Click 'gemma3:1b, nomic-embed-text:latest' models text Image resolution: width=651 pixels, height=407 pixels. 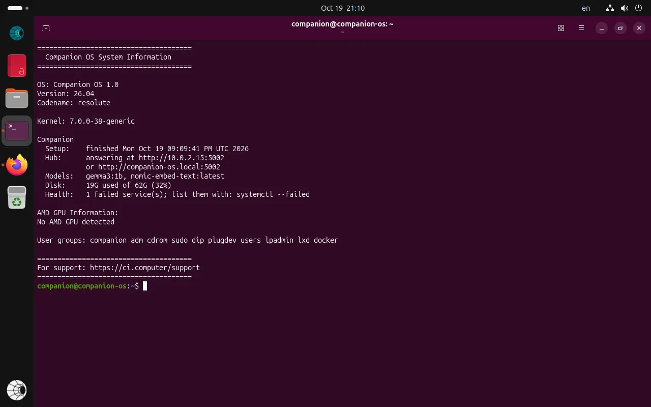155,176
